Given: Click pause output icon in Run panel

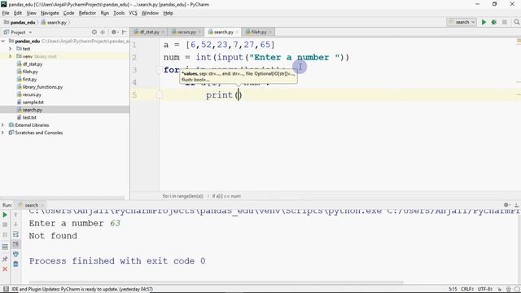Looking at the screenshot, I should pyautogui.click(x=5, y=235).
